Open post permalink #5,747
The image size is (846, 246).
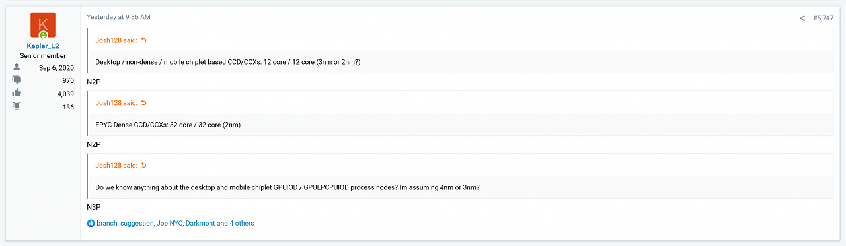[x=823, y=18]
